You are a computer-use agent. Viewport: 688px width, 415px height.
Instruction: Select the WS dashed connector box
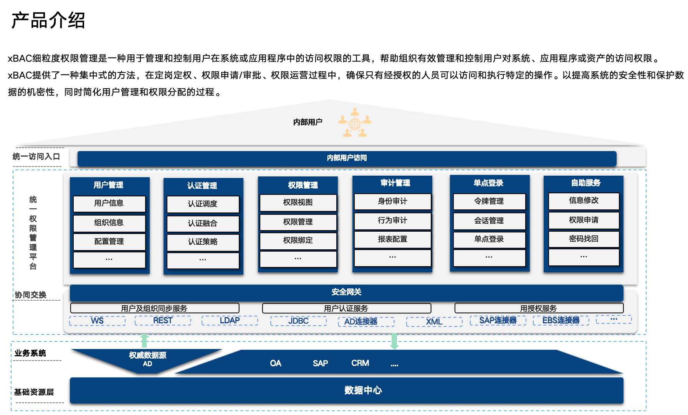97,321
